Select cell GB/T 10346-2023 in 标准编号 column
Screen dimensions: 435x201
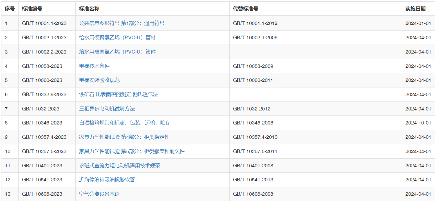click(x=42, y=123)
